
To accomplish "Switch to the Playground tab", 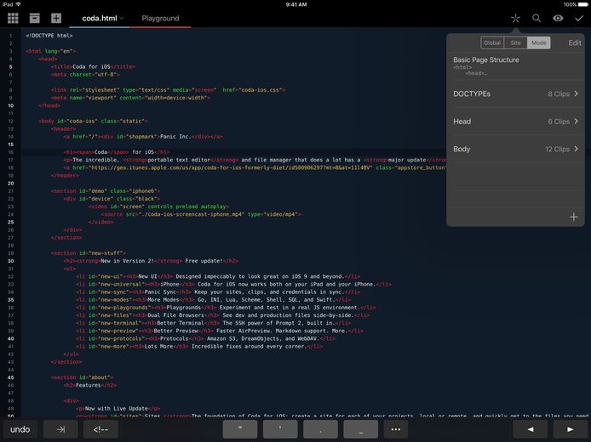I will pos(160,19).
